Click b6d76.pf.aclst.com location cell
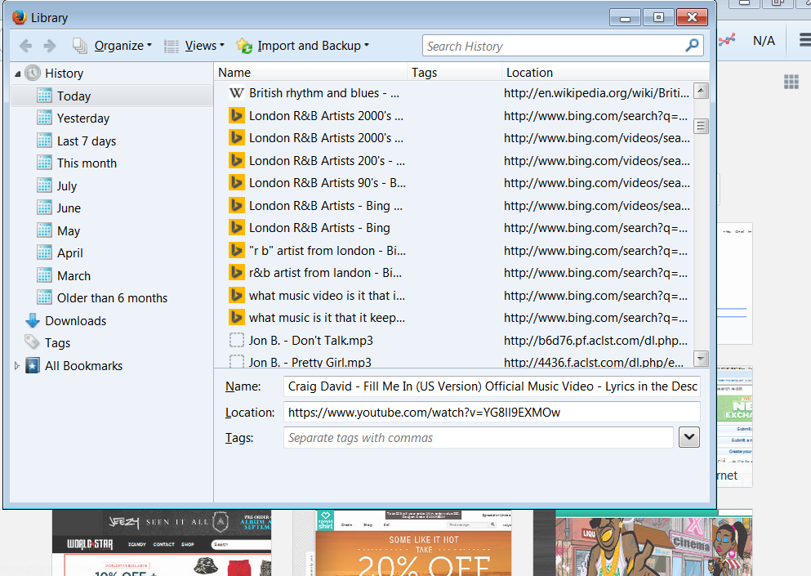The height and width of the screenshot is (576, 811). 596,341
